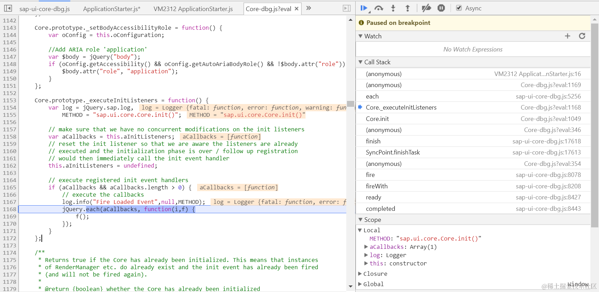Image resolution: width=599 pixels, height=292 pixels.
Task: Collapse the Call Stack section
Action: pyautogui.click(x=360, y=62)
